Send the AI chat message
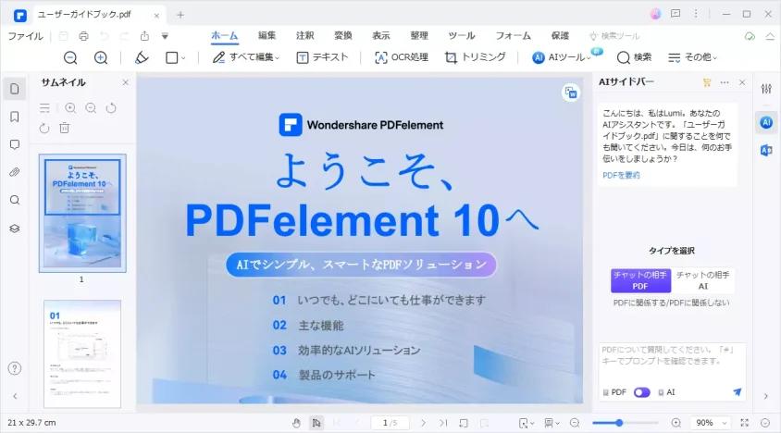781x433 pixels. click(738, 392)
